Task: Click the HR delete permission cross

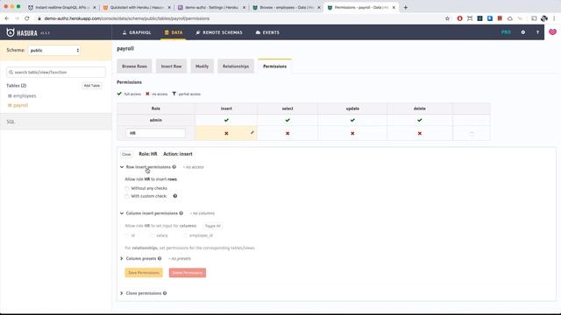Action: click(x=420, y=133)
